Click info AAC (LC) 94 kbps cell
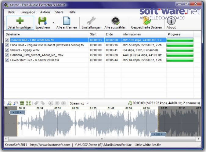Image resolution: width=206 pixels, height=152 pixels. 143,55
